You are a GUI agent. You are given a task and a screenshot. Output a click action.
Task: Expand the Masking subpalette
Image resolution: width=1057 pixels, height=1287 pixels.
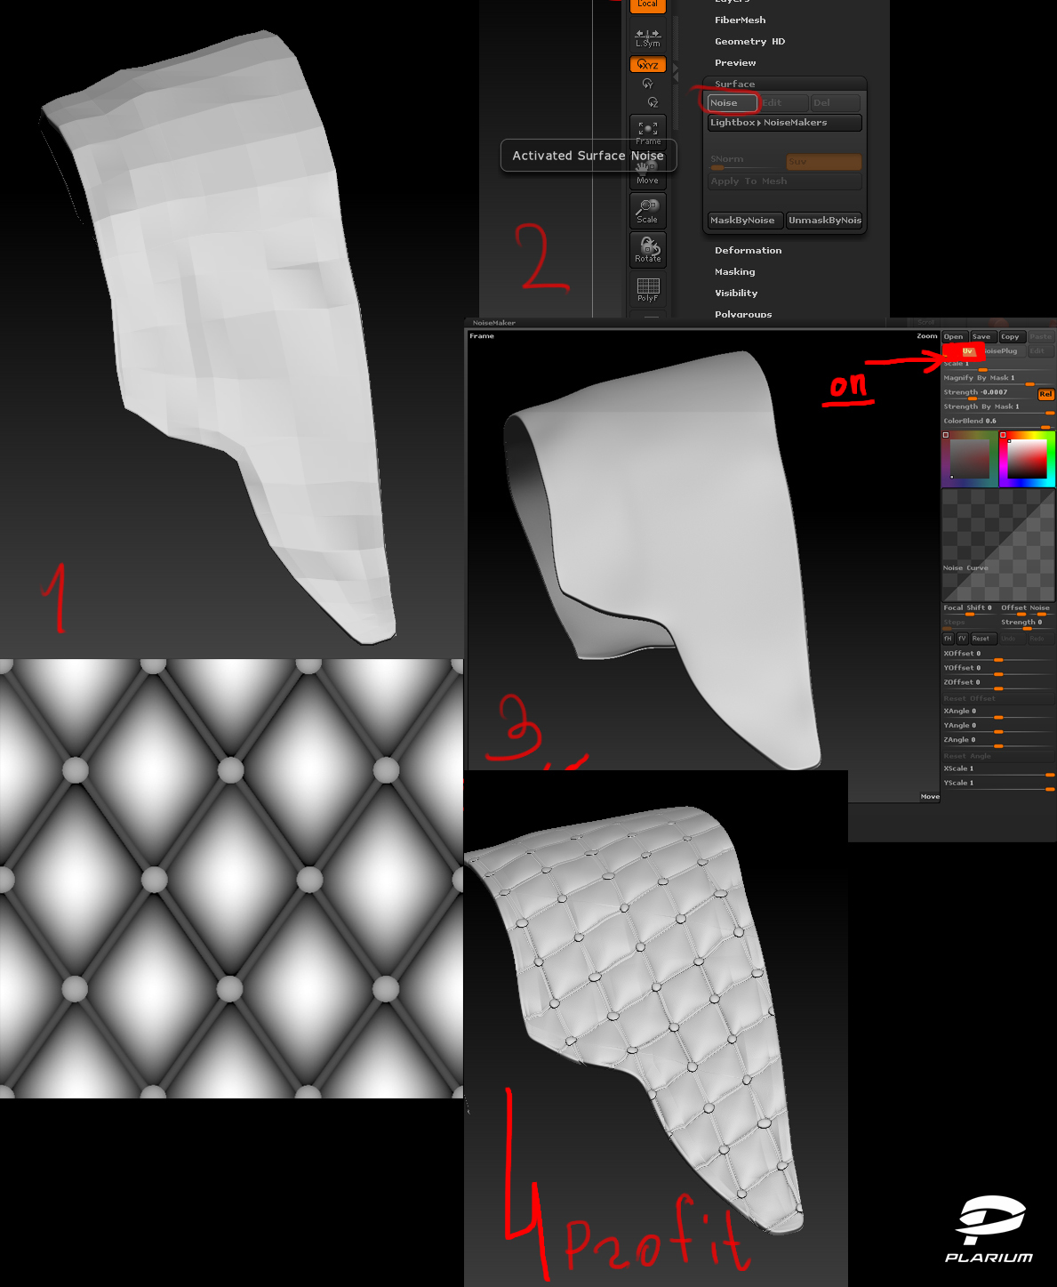pyautogui.click(x=734, y=271)
